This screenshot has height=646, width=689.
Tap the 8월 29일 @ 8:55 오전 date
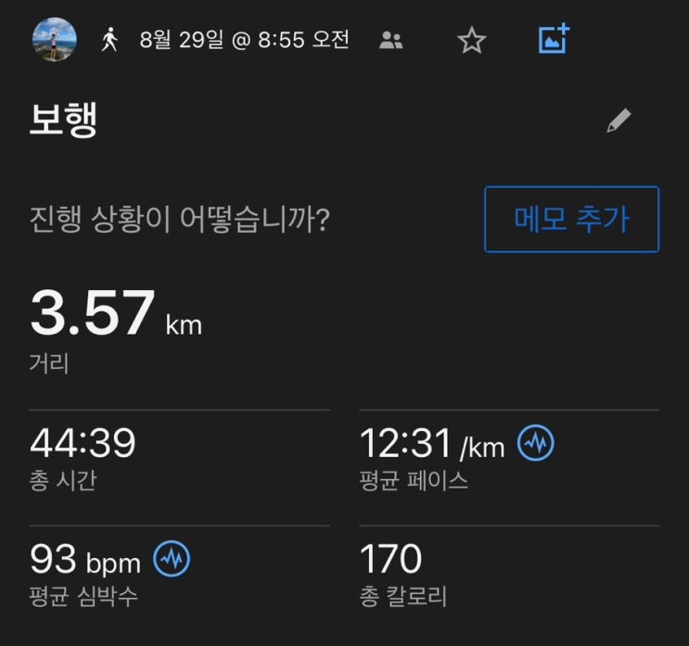click(x=244, y=40)
